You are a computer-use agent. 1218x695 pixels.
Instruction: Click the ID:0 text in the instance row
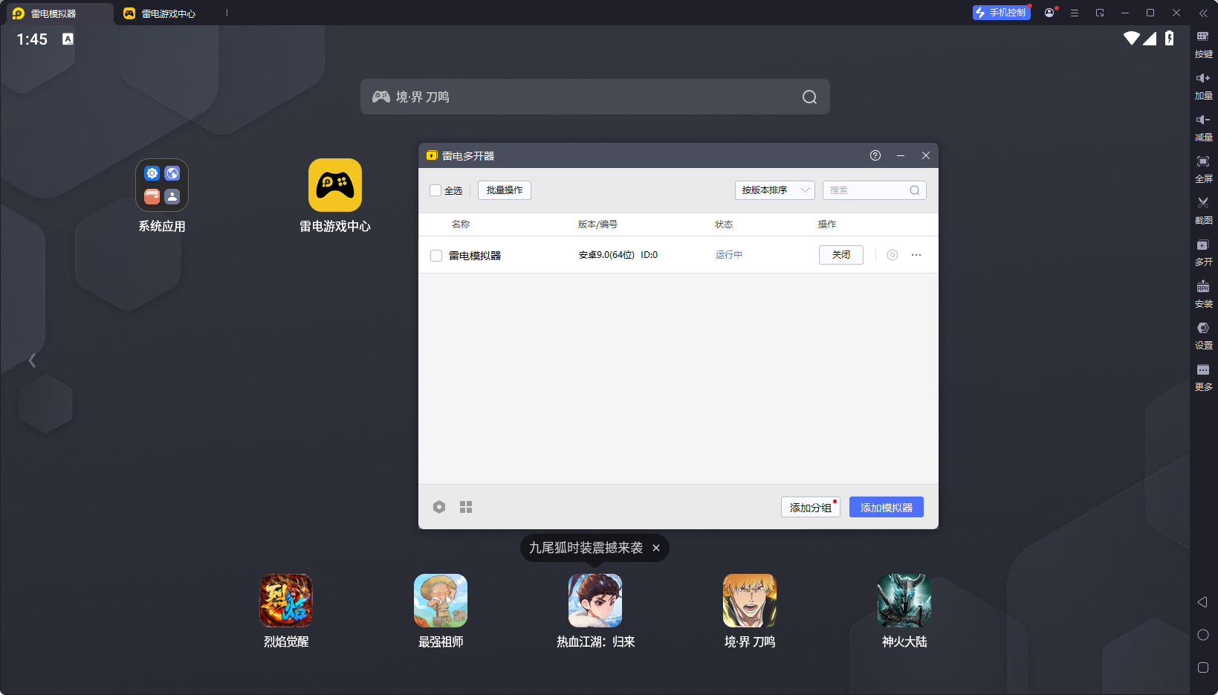(x=650, y=255)
